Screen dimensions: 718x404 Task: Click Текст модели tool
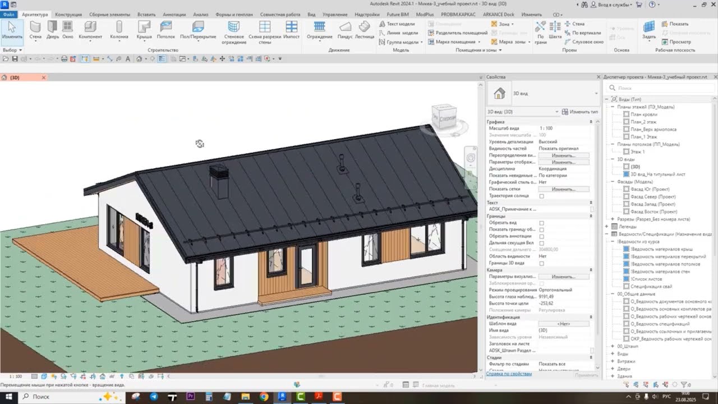tap(397, 24)
